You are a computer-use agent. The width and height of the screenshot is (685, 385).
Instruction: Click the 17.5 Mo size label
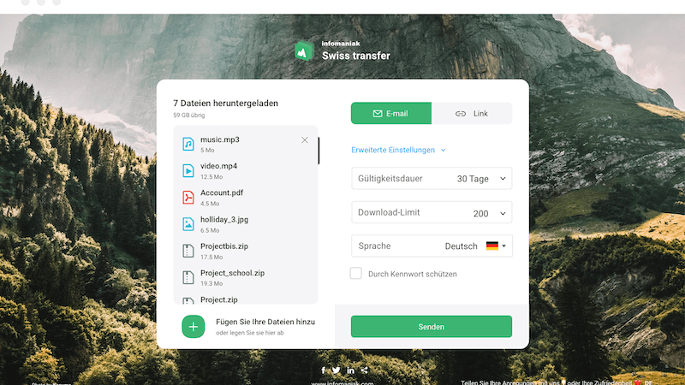point(211,258)
